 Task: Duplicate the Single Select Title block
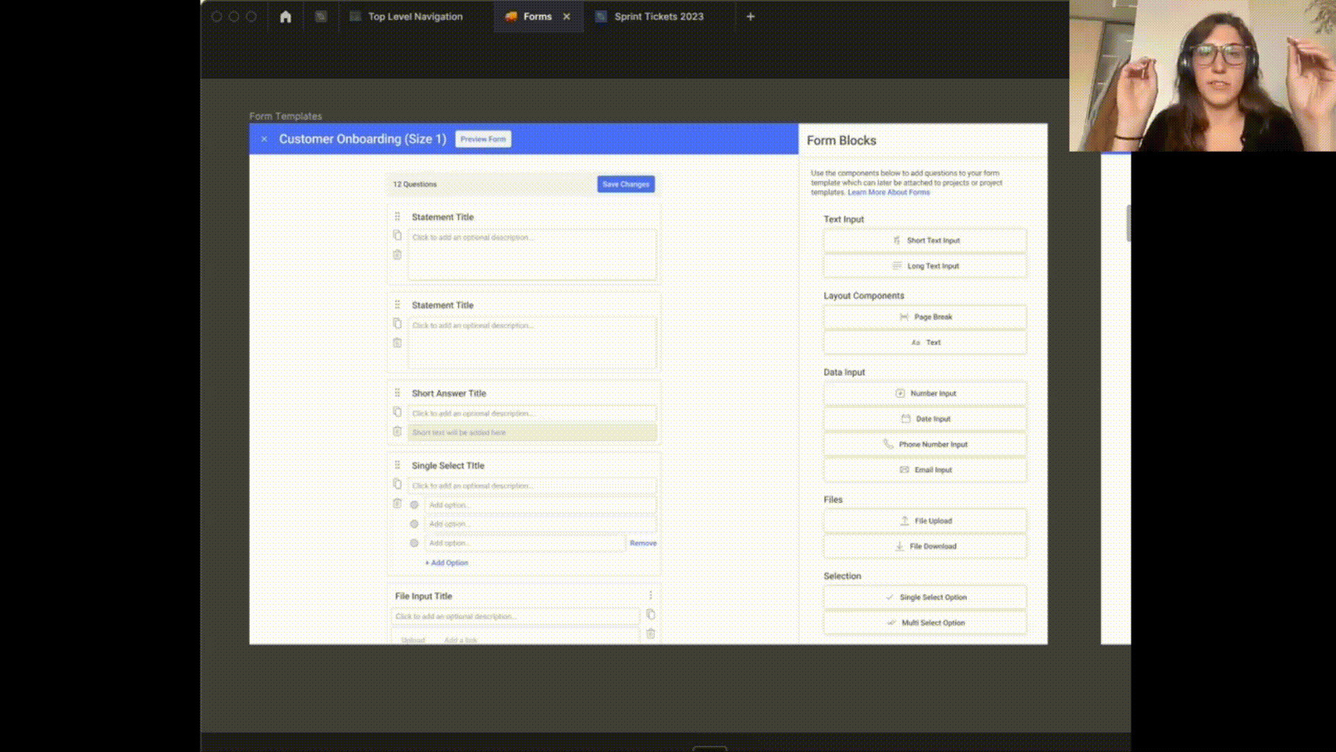(397, 484)
